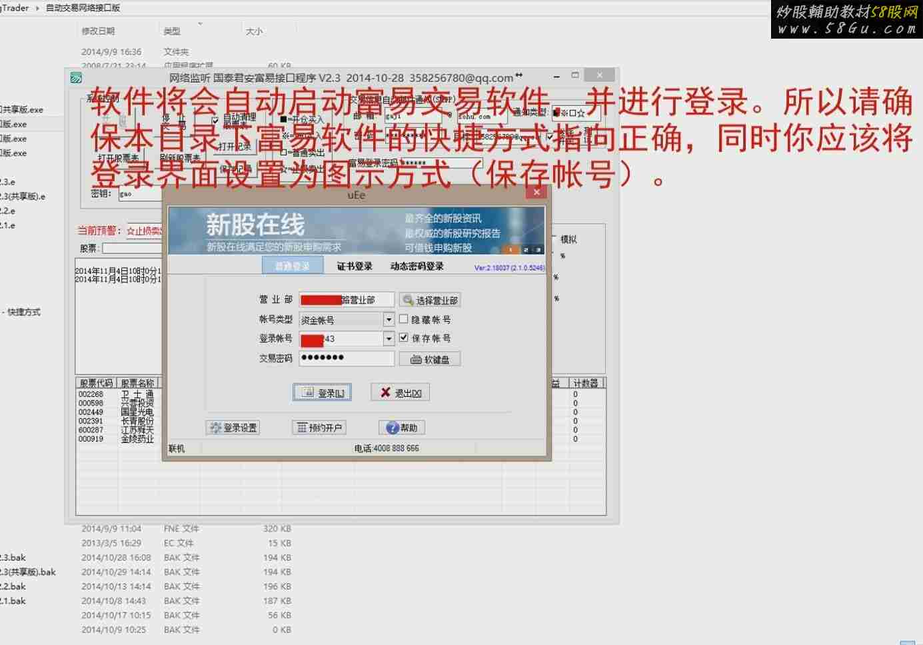Click the 通知类型 field

pos(576,113)
